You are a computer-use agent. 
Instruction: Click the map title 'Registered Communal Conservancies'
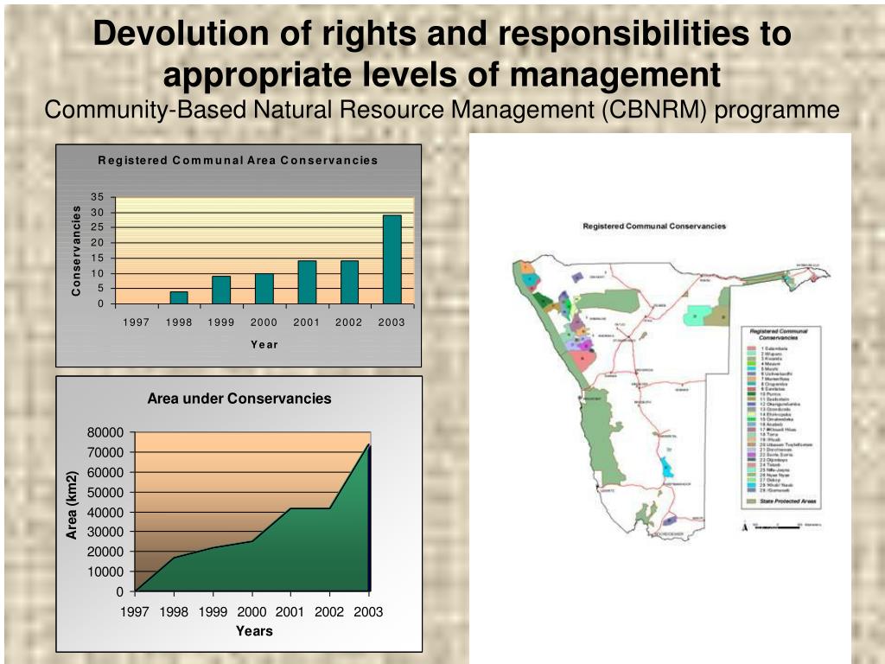point(654,226)
